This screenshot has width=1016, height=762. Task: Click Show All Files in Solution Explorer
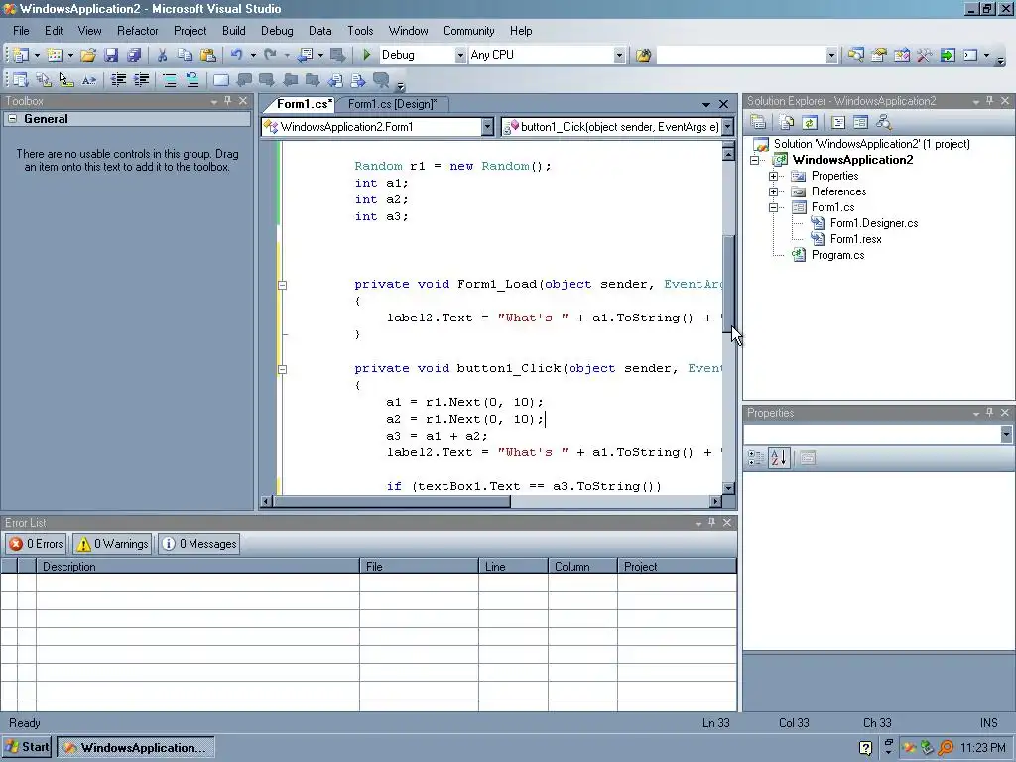(x=787, y=122)
